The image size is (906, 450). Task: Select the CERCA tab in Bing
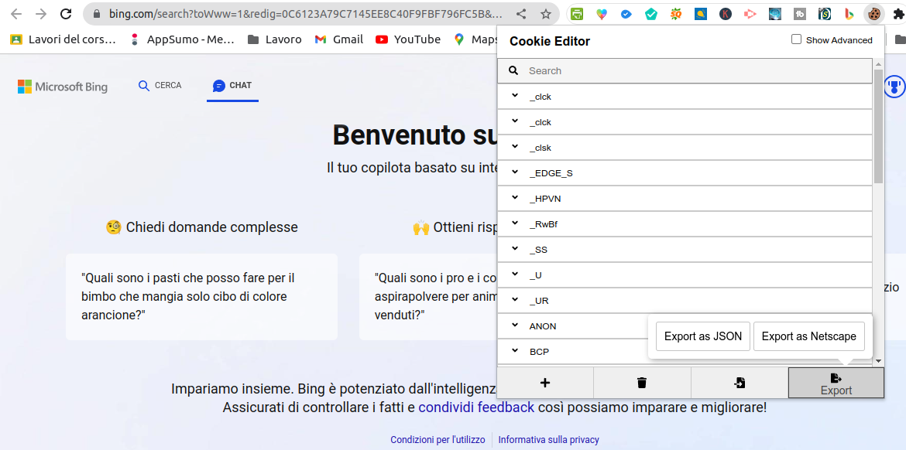[x=160, y=86]
